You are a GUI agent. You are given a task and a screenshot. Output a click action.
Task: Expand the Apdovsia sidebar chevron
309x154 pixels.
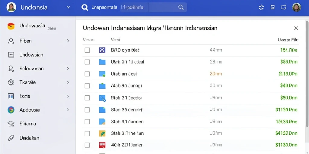pyautogui.click(x=68, y=110)
